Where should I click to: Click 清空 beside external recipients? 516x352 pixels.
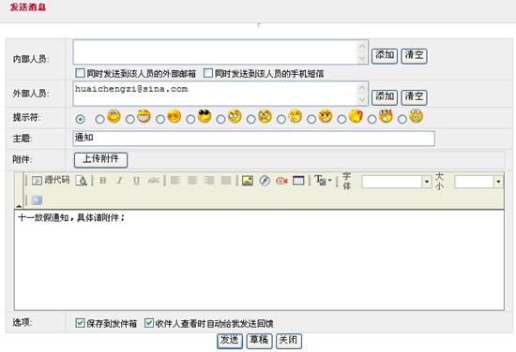(x=414, y=97)
